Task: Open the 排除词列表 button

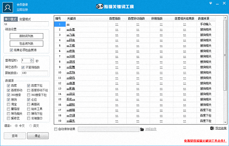Action: click(x=26, y=36)
